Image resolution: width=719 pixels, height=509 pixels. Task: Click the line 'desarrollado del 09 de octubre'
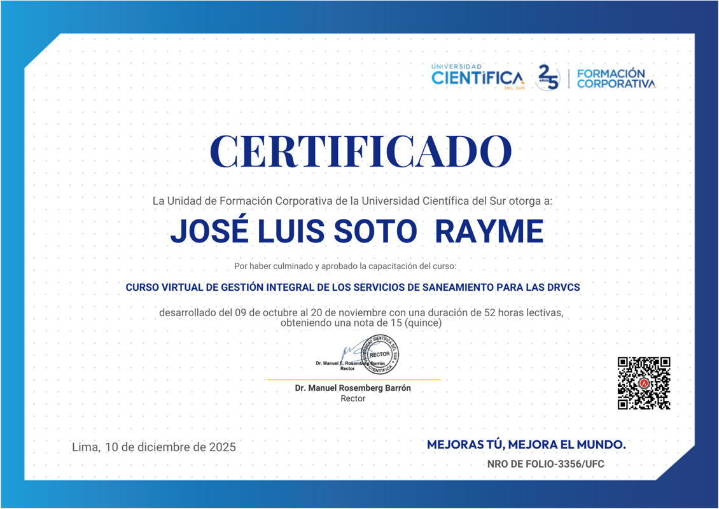click(x=361, y=313)
